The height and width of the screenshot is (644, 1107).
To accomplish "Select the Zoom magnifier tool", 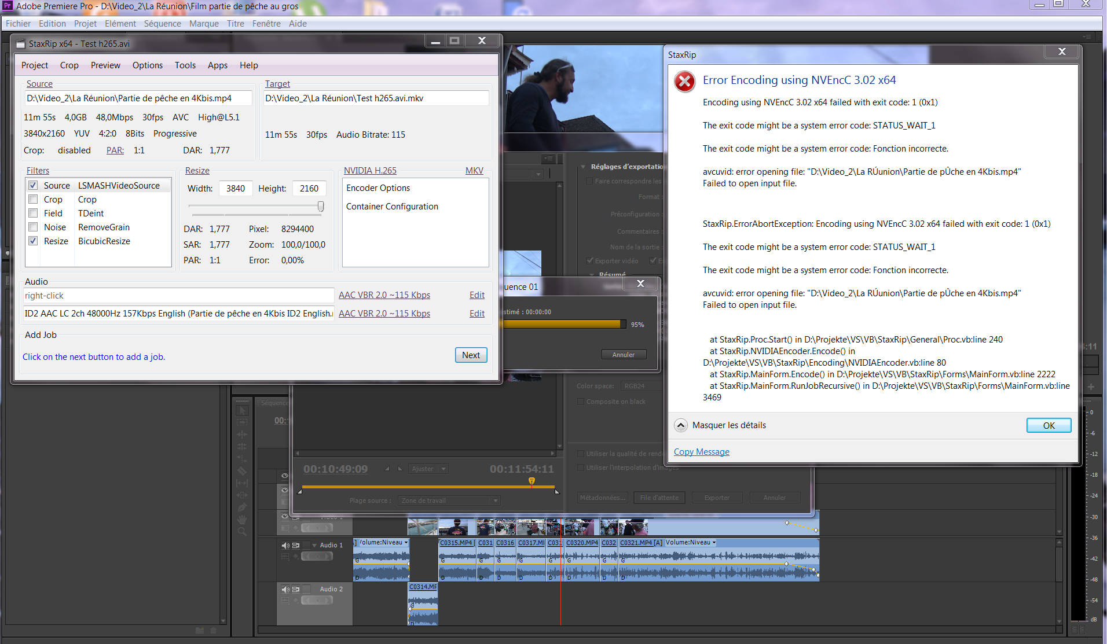I will pos(242,532).
